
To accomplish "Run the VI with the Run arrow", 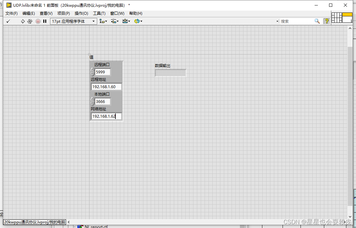I will (23, 21).
